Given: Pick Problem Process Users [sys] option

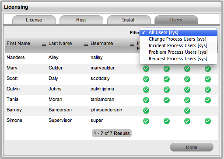Looking at the screenshot, I should 178,52.
